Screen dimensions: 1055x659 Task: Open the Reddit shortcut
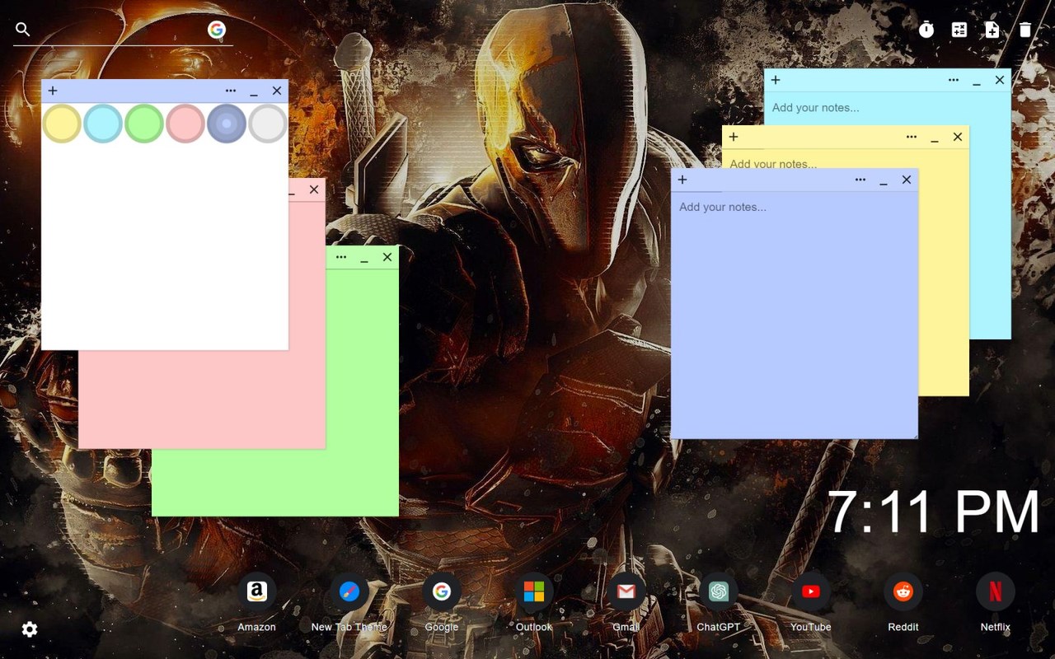click(x=903, y=591)
